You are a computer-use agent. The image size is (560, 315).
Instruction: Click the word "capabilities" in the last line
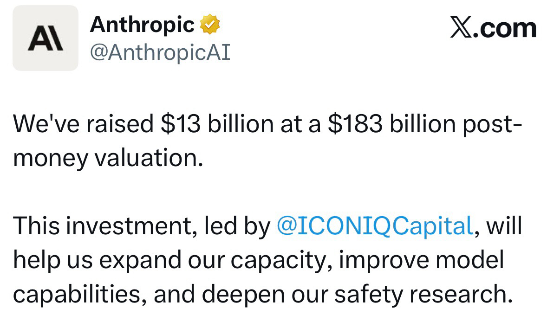(76, 295)
